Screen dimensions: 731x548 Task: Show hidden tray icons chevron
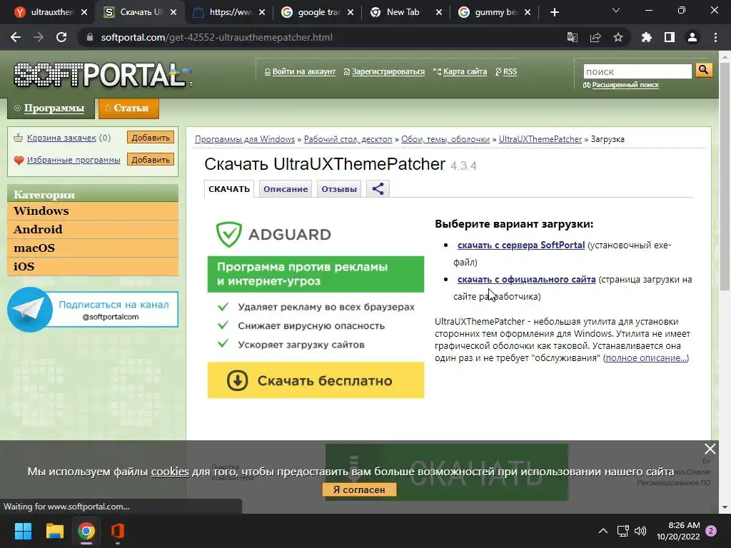(x=603, y=531)
